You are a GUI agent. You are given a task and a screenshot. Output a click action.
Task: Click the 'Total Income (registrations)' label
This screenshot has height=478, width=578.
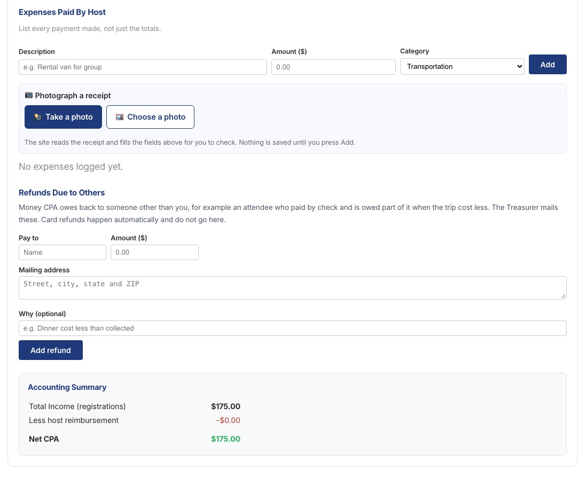point(77,406)
